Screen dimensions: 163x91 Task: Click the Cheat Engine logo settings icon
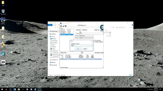[102, 28]
